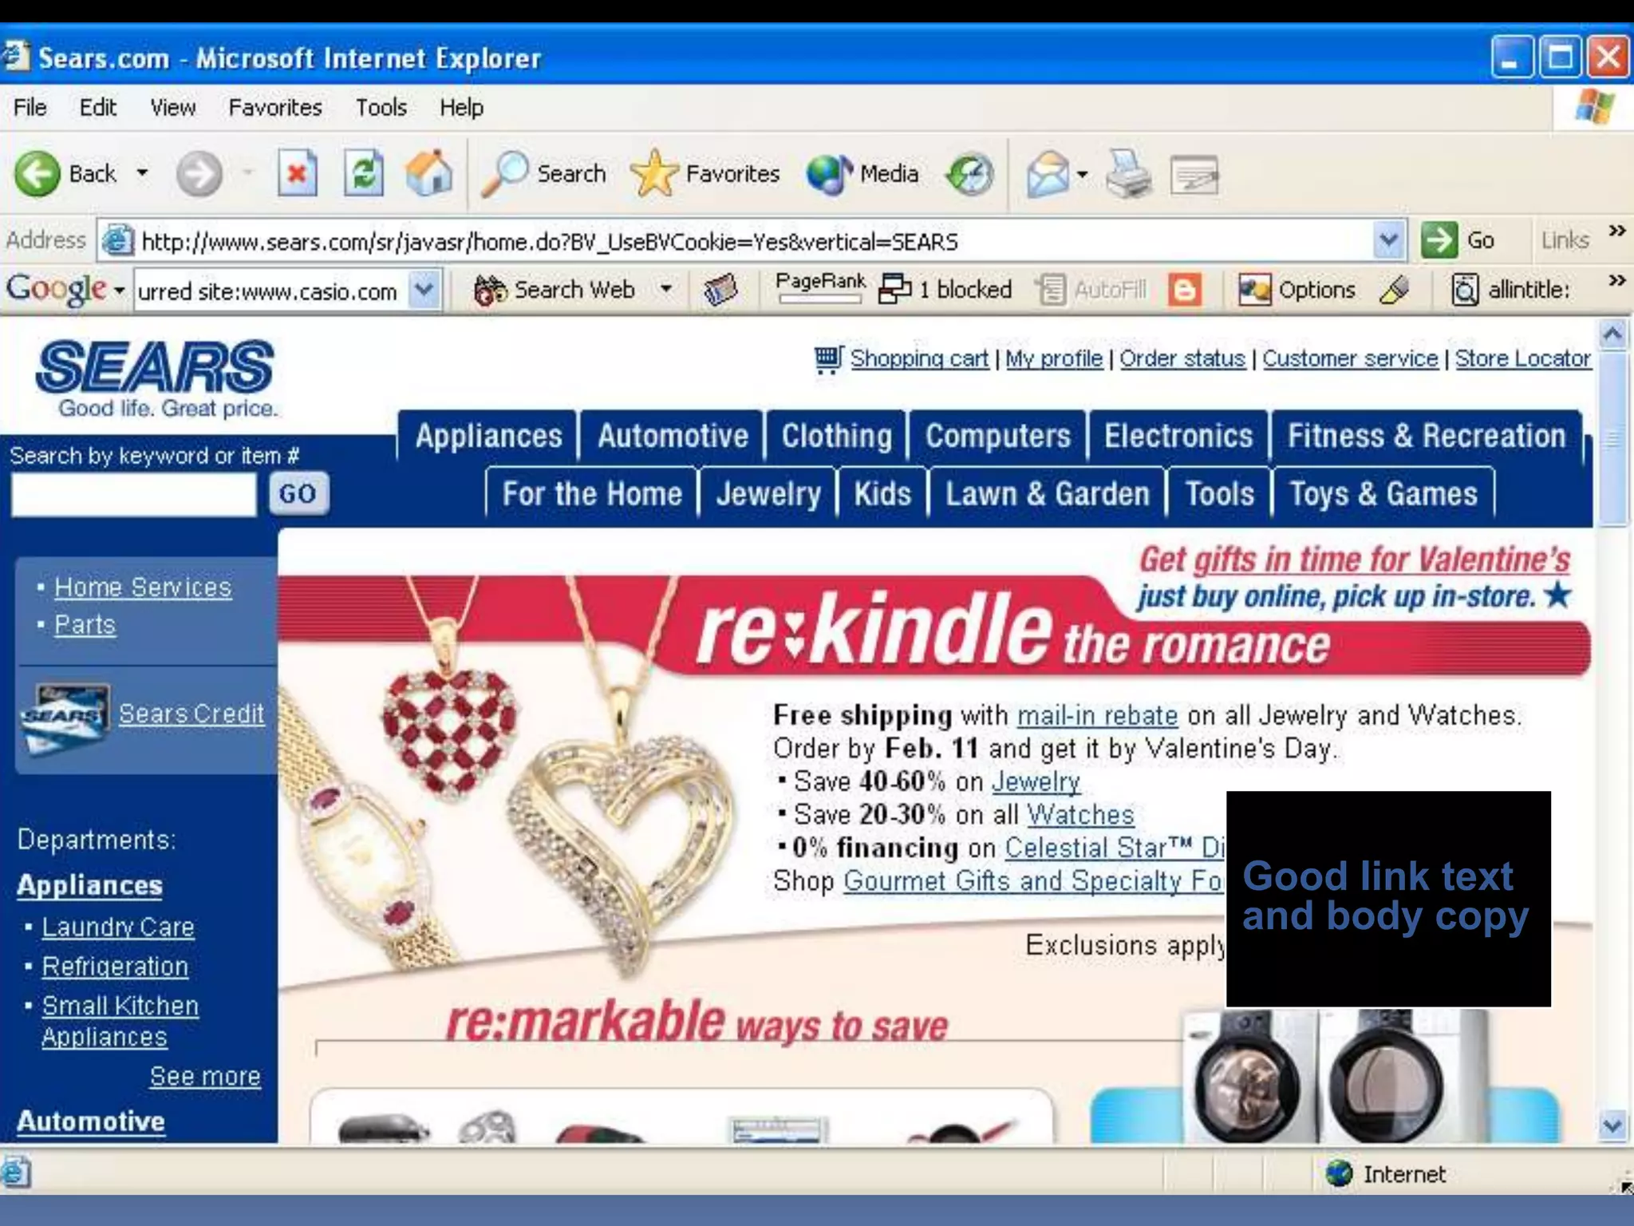Click the Mail envelope icon

tap(1048, 173)
